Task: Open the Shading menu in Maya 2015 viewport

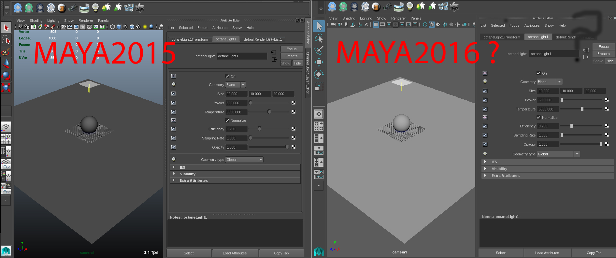Action: click(x=36, y=21)
